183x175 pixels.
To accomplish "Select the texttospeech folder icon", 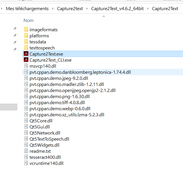I will tap(26, 47).
